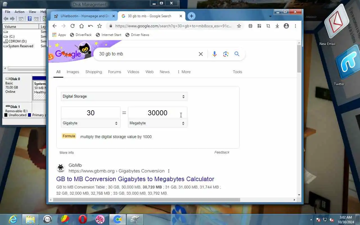Image resolution: width=360 pixels, height=225 pixels.
Task: Click the More info link
Action: [x=67, y=152]
